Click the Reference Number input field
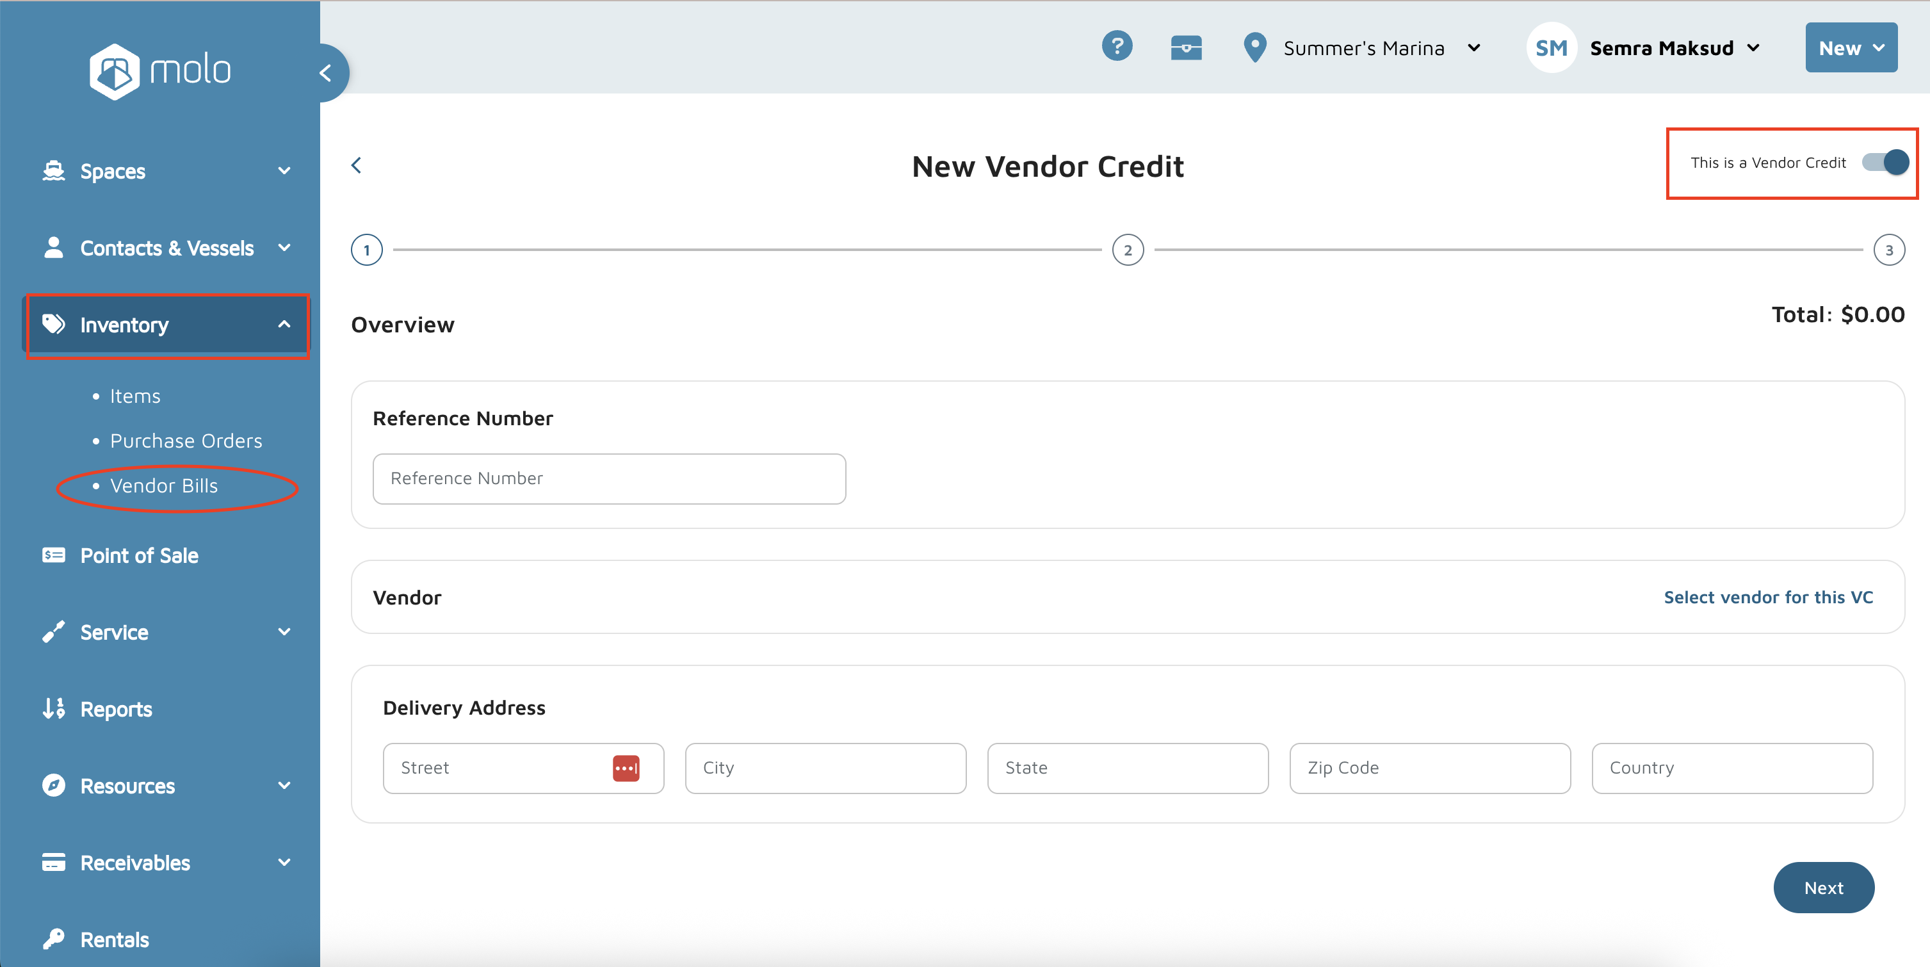Viewport: 1930px width, 967px height. (608, 478)
